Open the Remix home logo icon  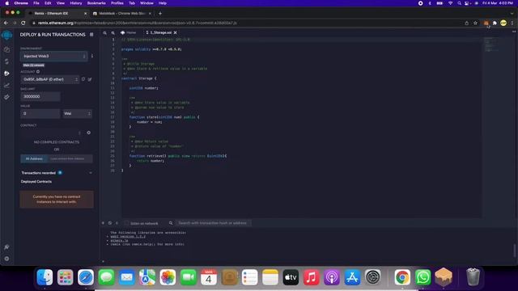(x=6, y=35)
